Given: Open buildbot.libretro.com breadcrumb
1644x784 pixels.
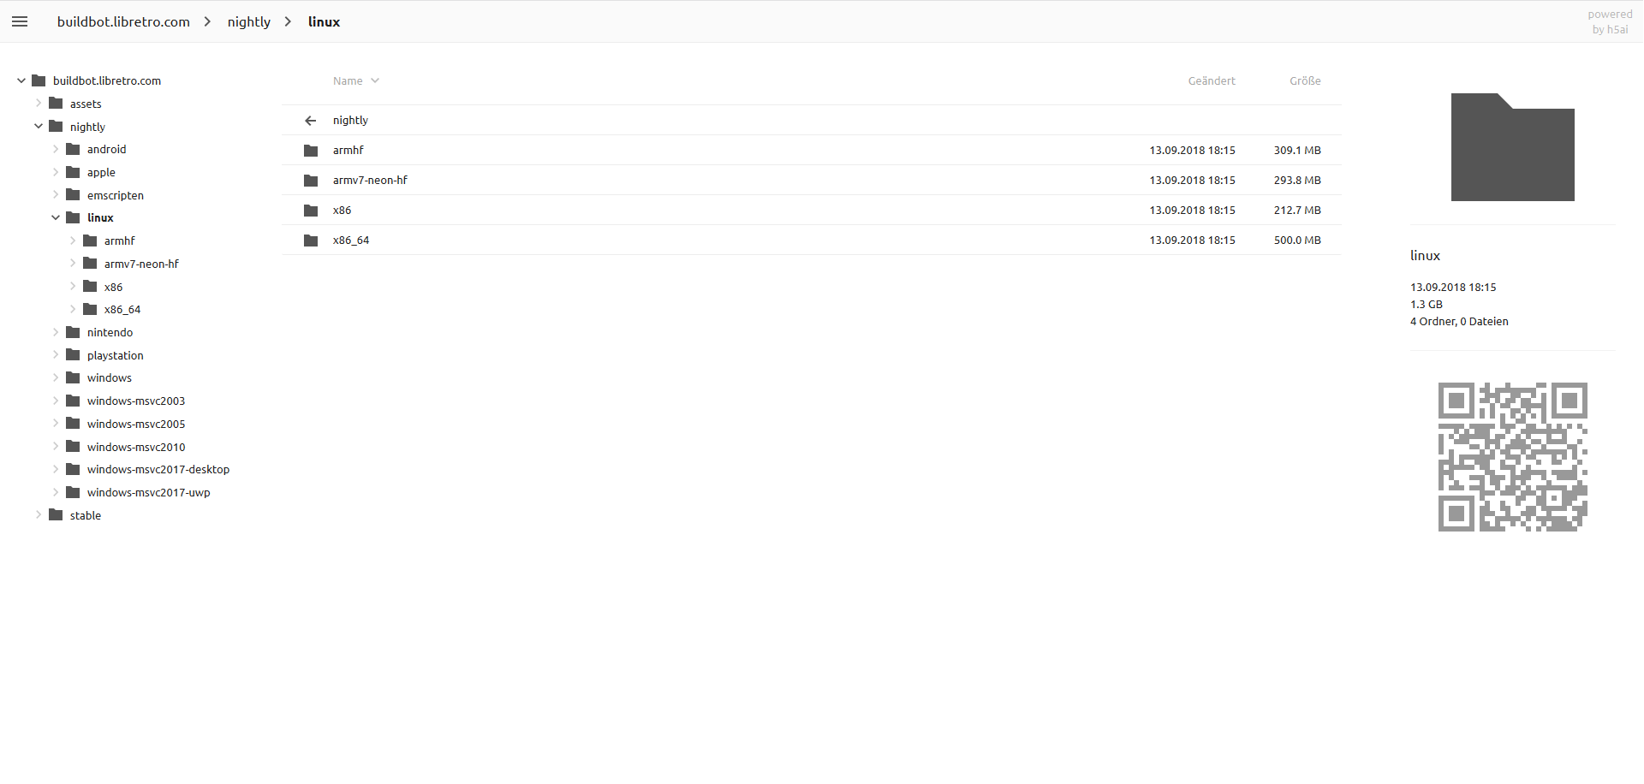Looking at the screenshot, I should 123,21.
